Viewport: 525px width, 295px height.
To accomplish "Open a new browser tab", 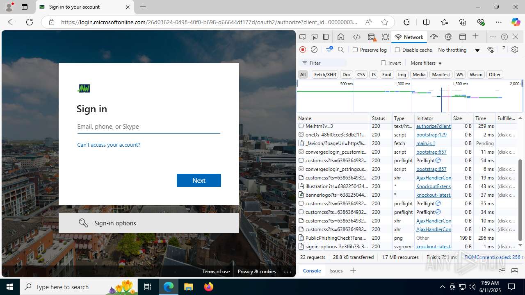I will pos(143,7).
